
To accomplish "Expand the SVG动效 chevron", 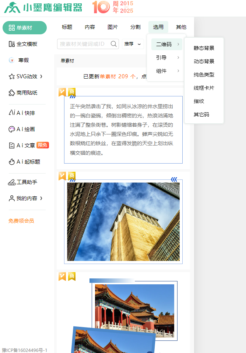I will point(41,76).
